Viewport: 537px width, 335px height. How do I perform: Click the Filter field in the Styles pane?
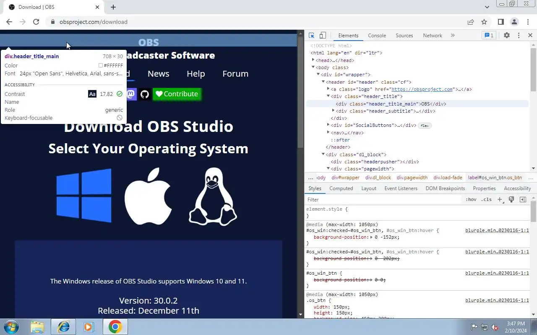(x=384, y=200)
